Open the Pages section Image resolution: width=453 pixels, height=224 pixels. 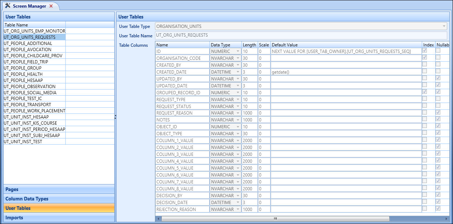click(59, 189)
